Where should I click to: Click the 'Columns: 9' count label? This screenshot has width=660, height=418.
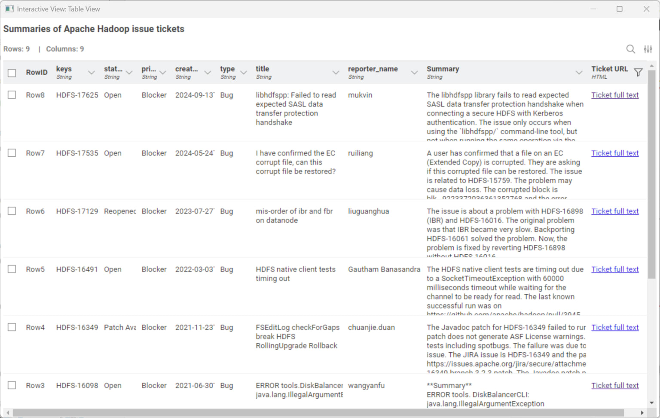coord(65,49)
